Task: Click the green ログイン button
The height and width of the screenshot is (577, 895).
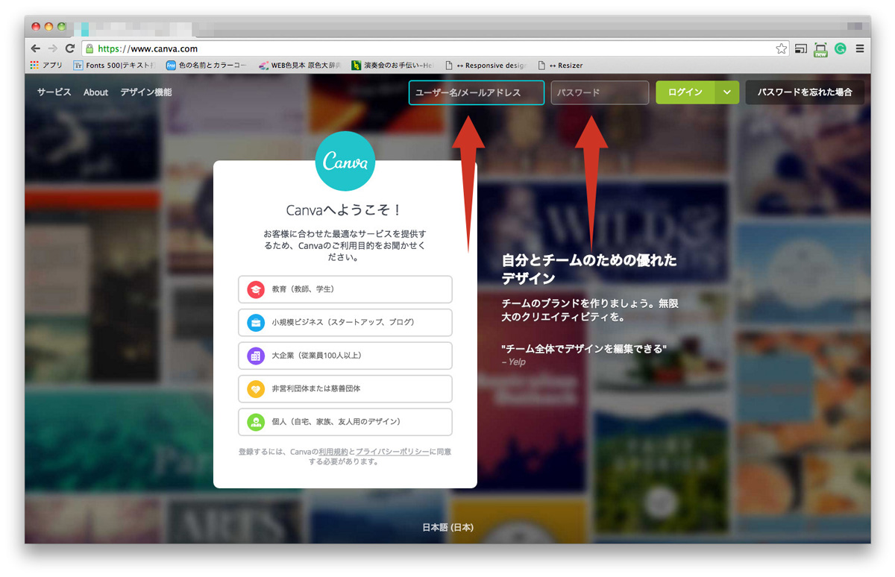Action: (685, 92)
